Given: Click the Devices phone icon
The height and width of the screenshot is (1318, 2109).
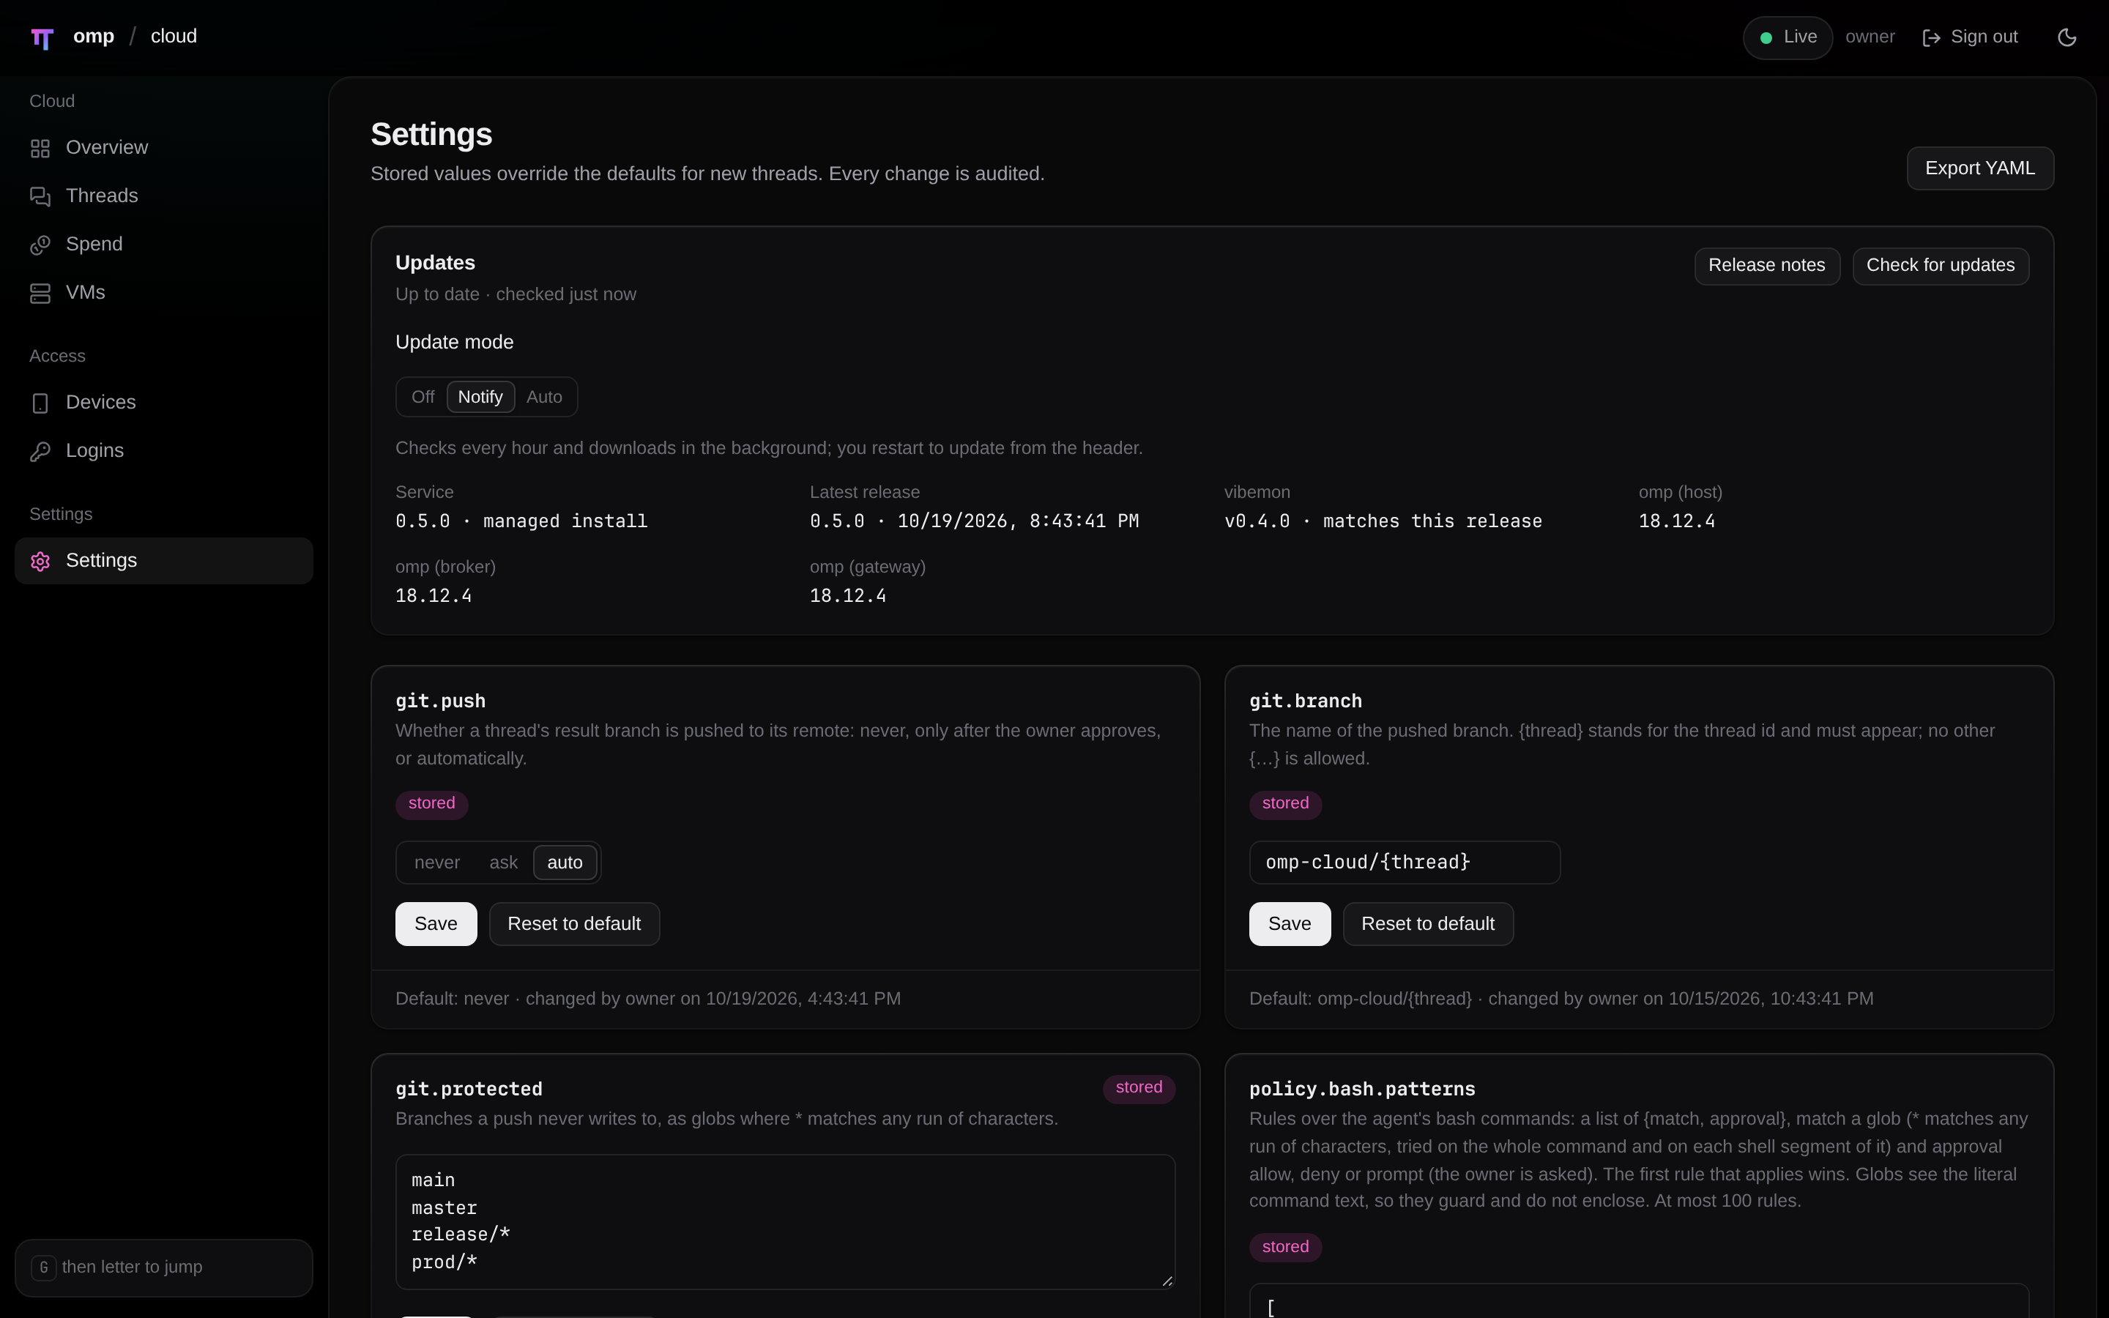Looking at the screenshot, I should [40, 403].
